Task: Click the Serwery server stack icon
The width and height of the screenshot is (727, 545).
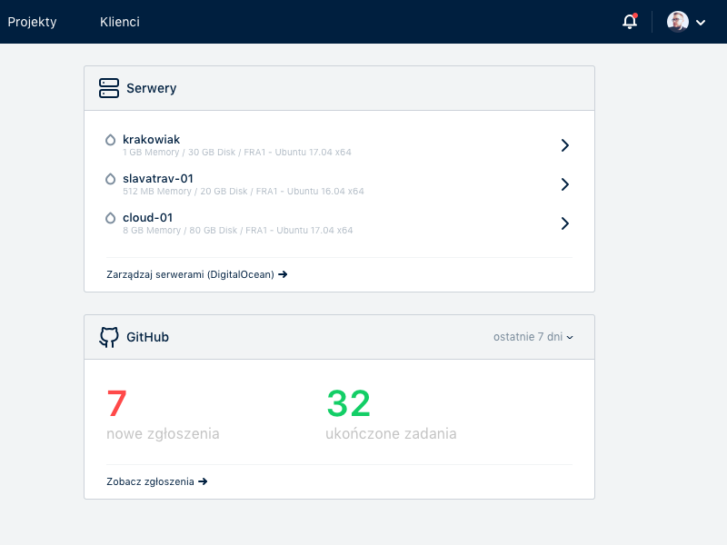Action: [109, 88]
